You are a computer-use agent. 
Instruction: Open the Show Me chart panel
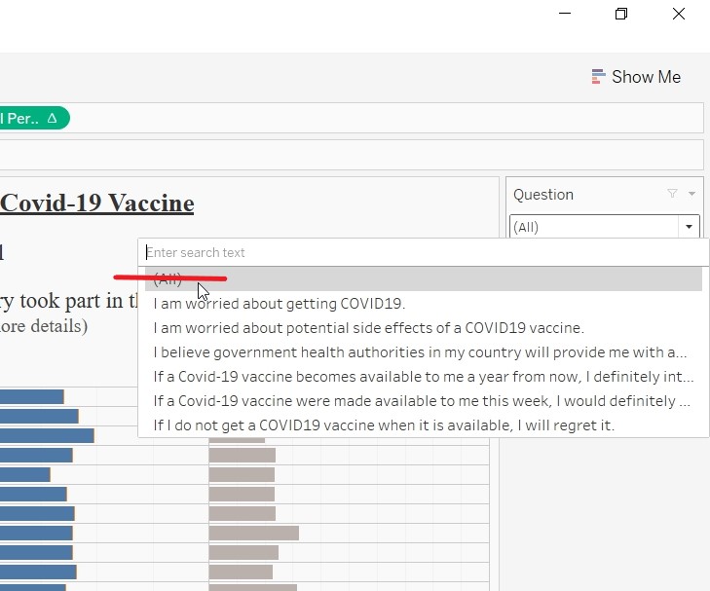click(x=636, y=77)
